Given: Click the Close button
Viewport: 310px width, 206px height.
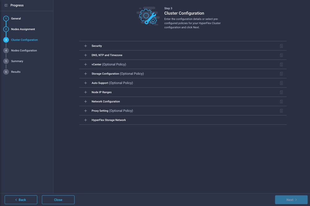Looking at the screenshot, I should point(58,200).
